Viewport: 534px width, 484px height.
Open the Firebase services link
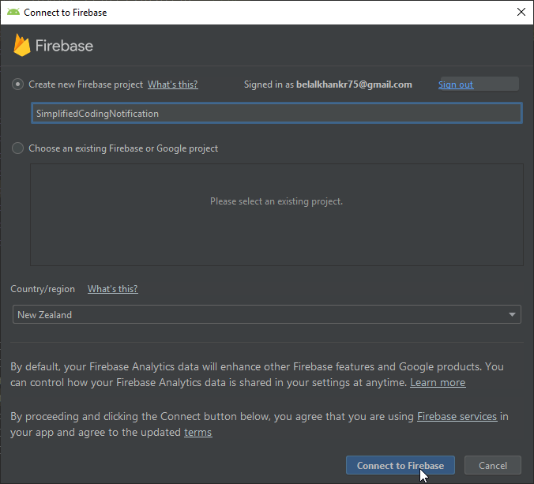click(x=457, y=416)
